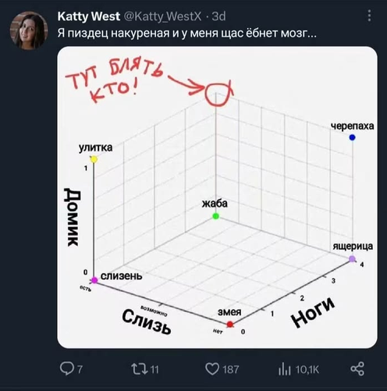The image size is (387, 391).
Task: Click the yellow улитка data point
Action: tap(94, 159)
